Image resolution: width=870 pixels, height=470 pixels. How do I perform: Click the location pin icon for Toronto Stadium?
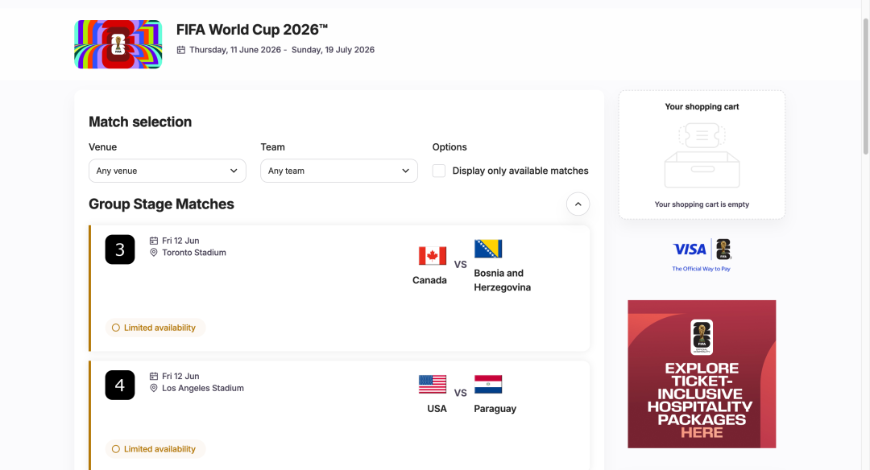coord(154,251)
